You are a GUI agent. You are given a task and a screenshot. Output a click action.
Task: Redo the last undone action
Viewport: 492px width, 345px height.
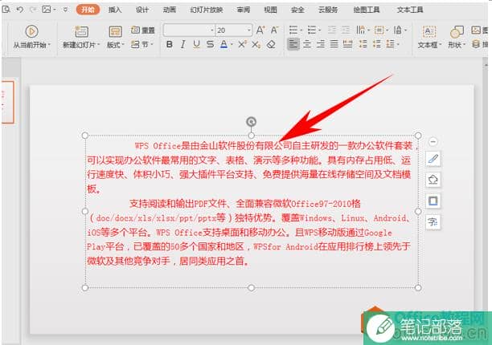coord(33,10)
